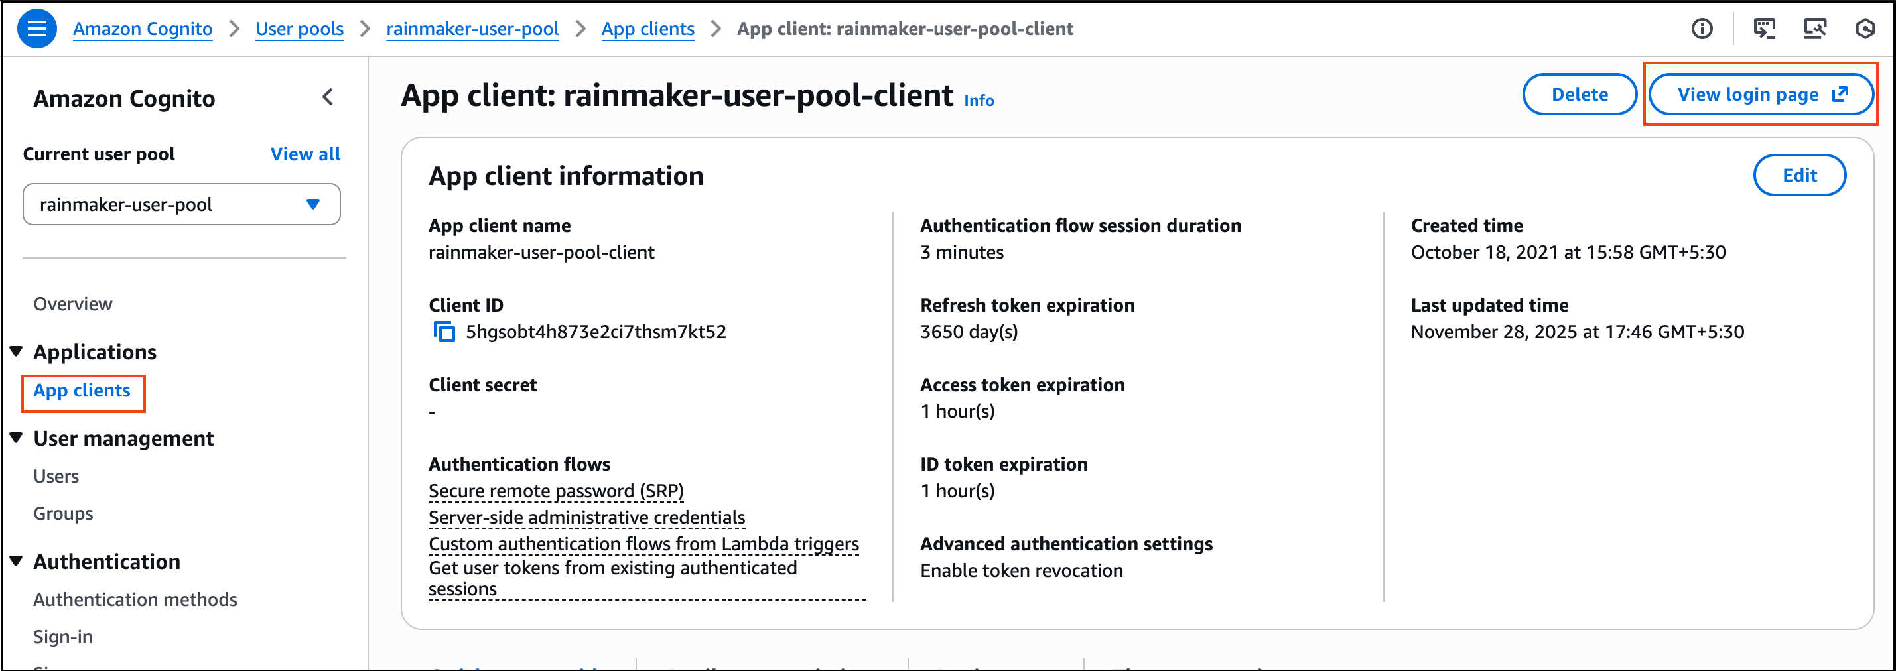
Task: Select App clients in sidebar
Action: [82, 391]
